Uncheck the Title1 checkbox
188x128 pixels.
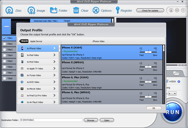tap(4, 38)
